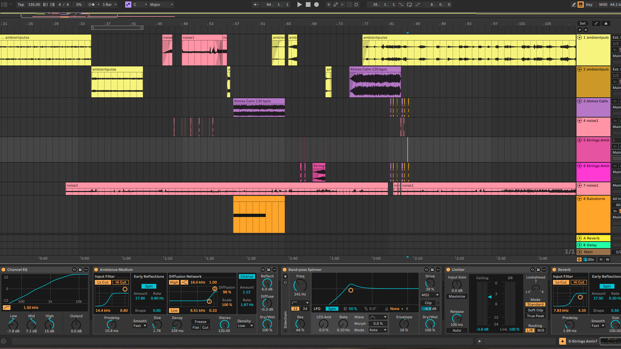Toggle the Loop switch in transport
Screen dimensions: 621x349
(409, 5)
